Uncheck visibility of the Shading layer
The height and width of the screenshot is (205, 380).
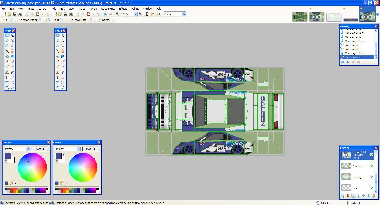(x=371, y=177)
